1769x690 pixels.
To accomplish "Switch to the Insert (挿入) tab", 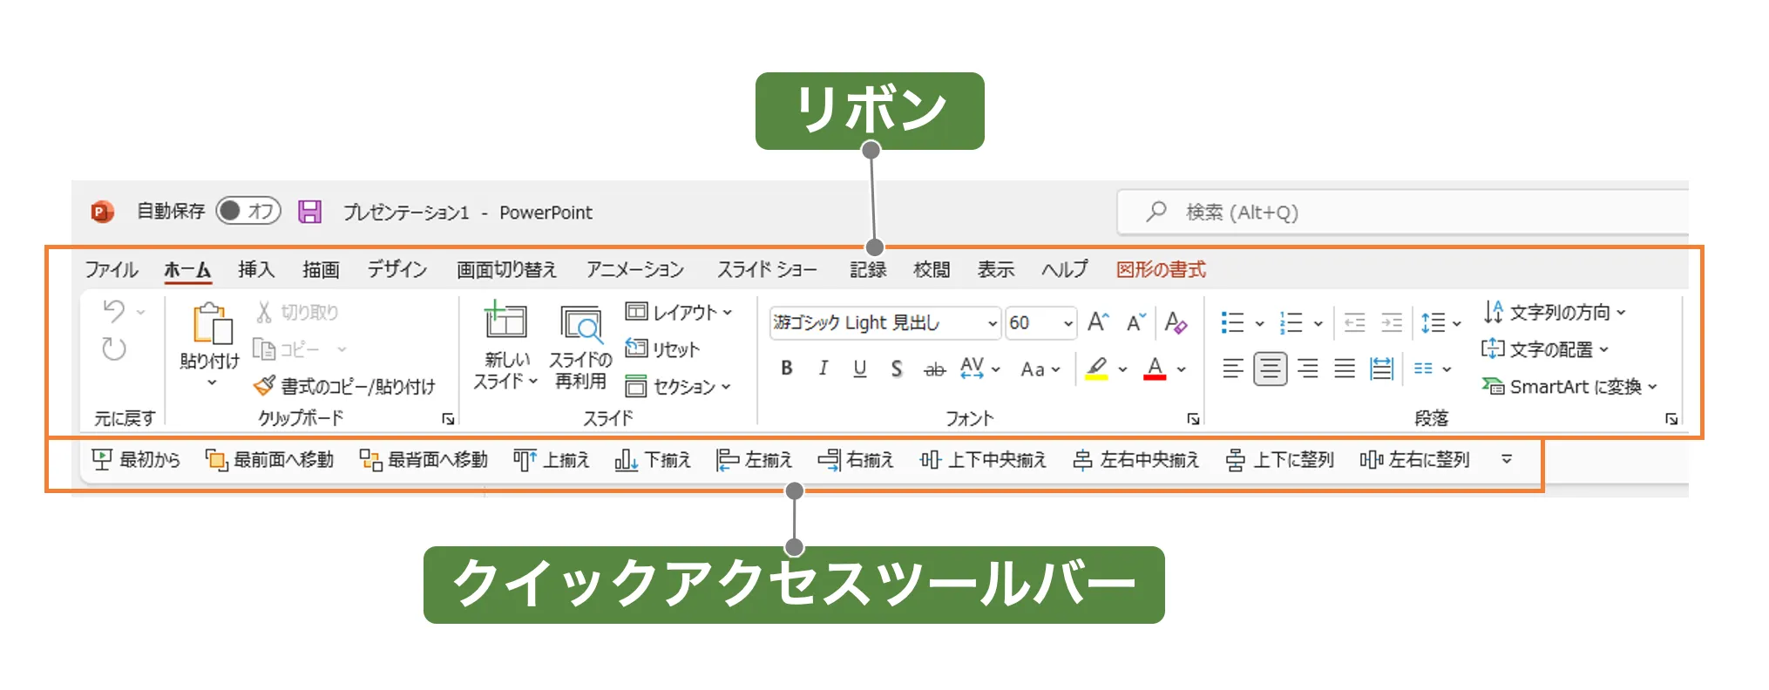I will [x=256, y=269].
